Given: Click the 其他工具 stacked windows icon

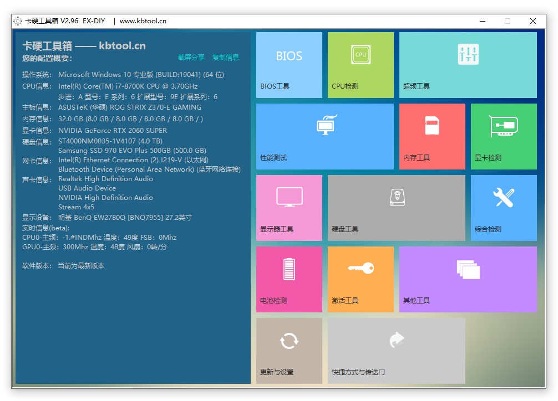Looking at the screenshot, I should [468, 270].
